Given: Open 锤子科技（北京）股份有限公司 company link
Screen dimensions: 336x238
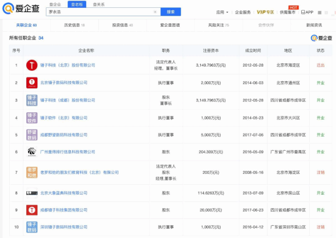Looking at the screenshot, I should point(67,65).
